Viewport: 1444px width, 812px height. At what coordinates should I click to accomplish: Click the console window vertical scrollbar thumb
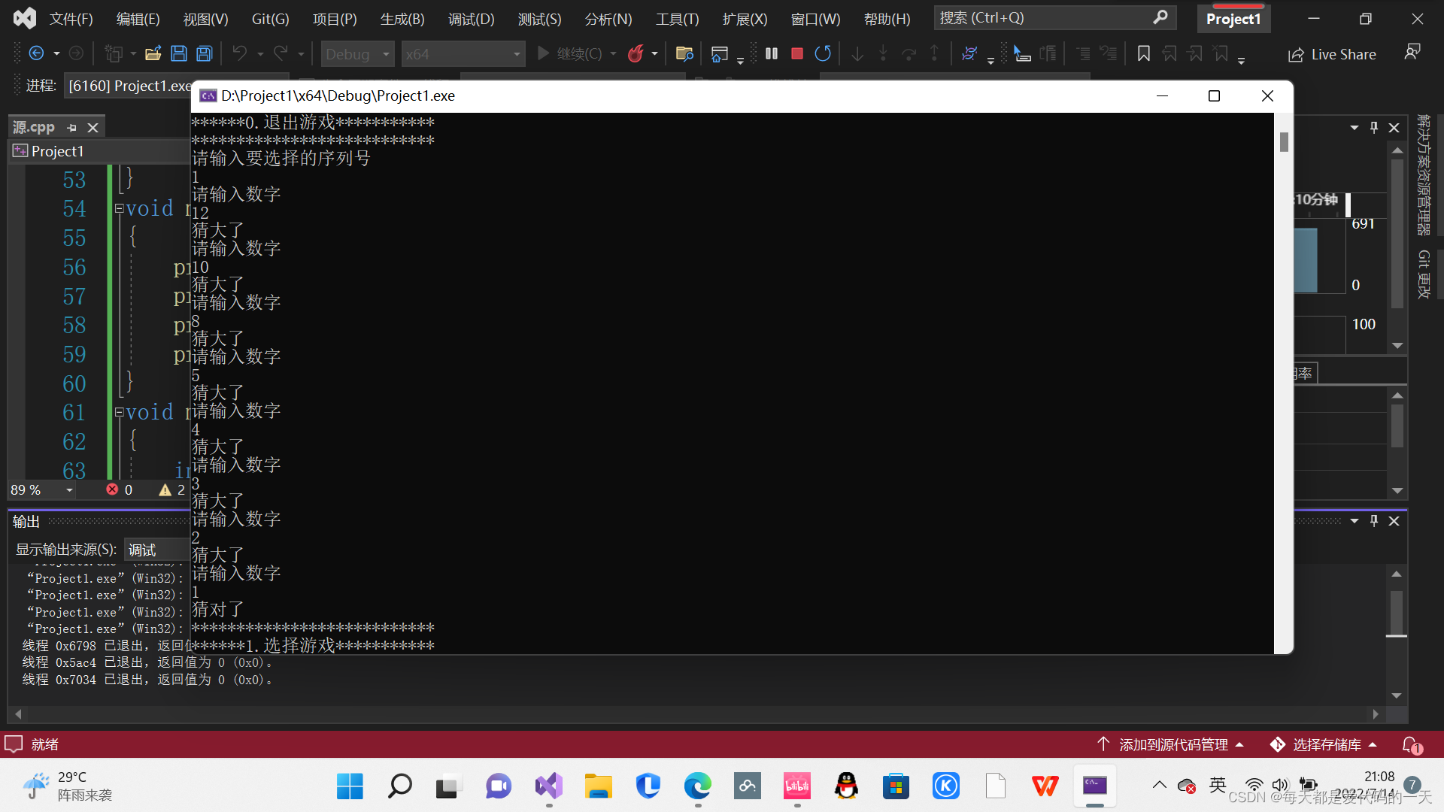(x=1284, y=141)
